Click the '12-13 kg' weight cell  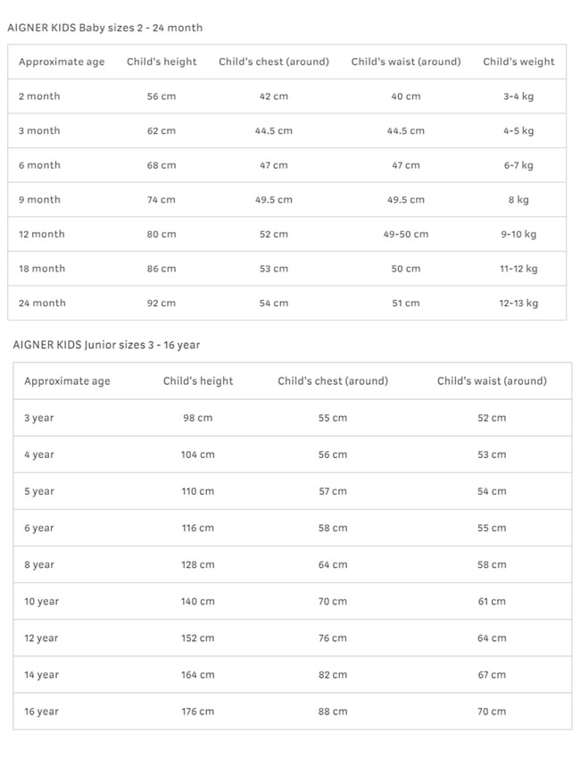point(518,303)
